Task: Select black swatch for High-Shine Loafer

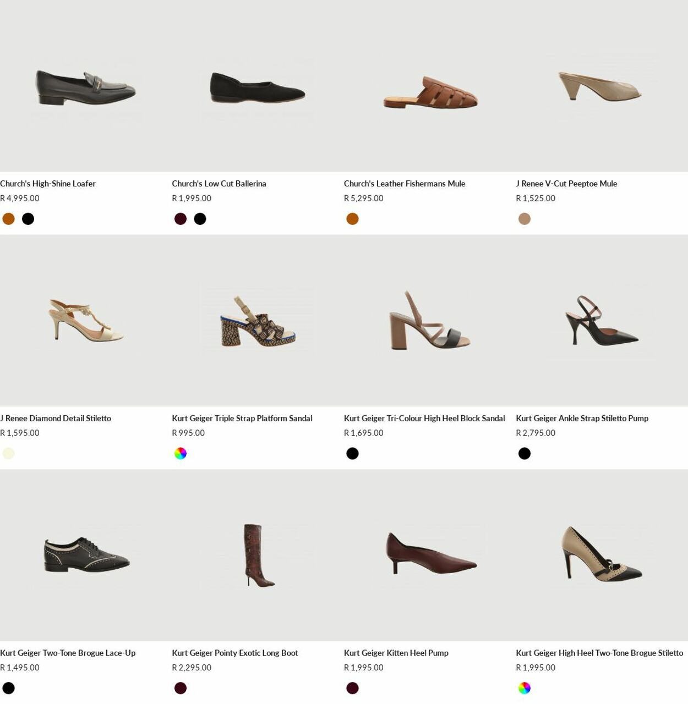Action: pos(28,219)
